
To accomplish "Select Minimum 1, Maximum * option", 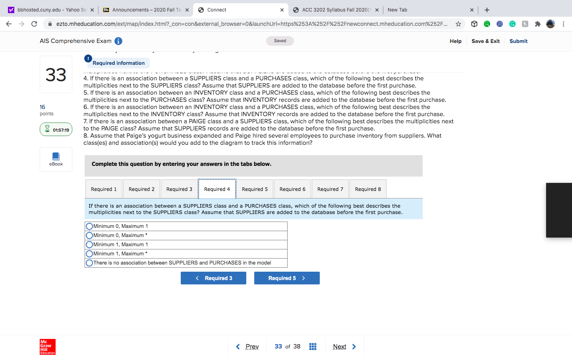I will point(89,253).
